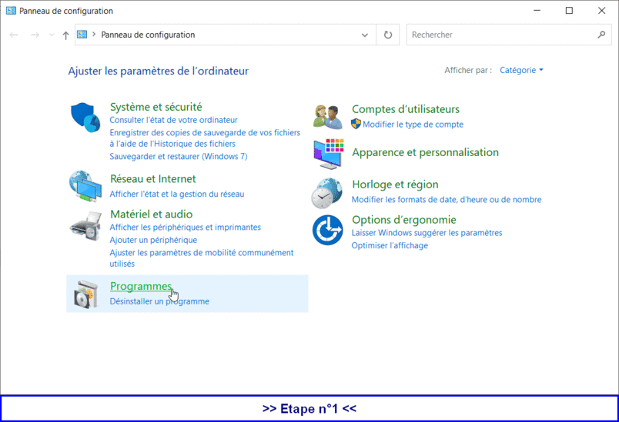Open Enregistrer des copies de sauvegarde link
Image resolution: width=619 pixels, height=422 pixels.
pos(205,138)
